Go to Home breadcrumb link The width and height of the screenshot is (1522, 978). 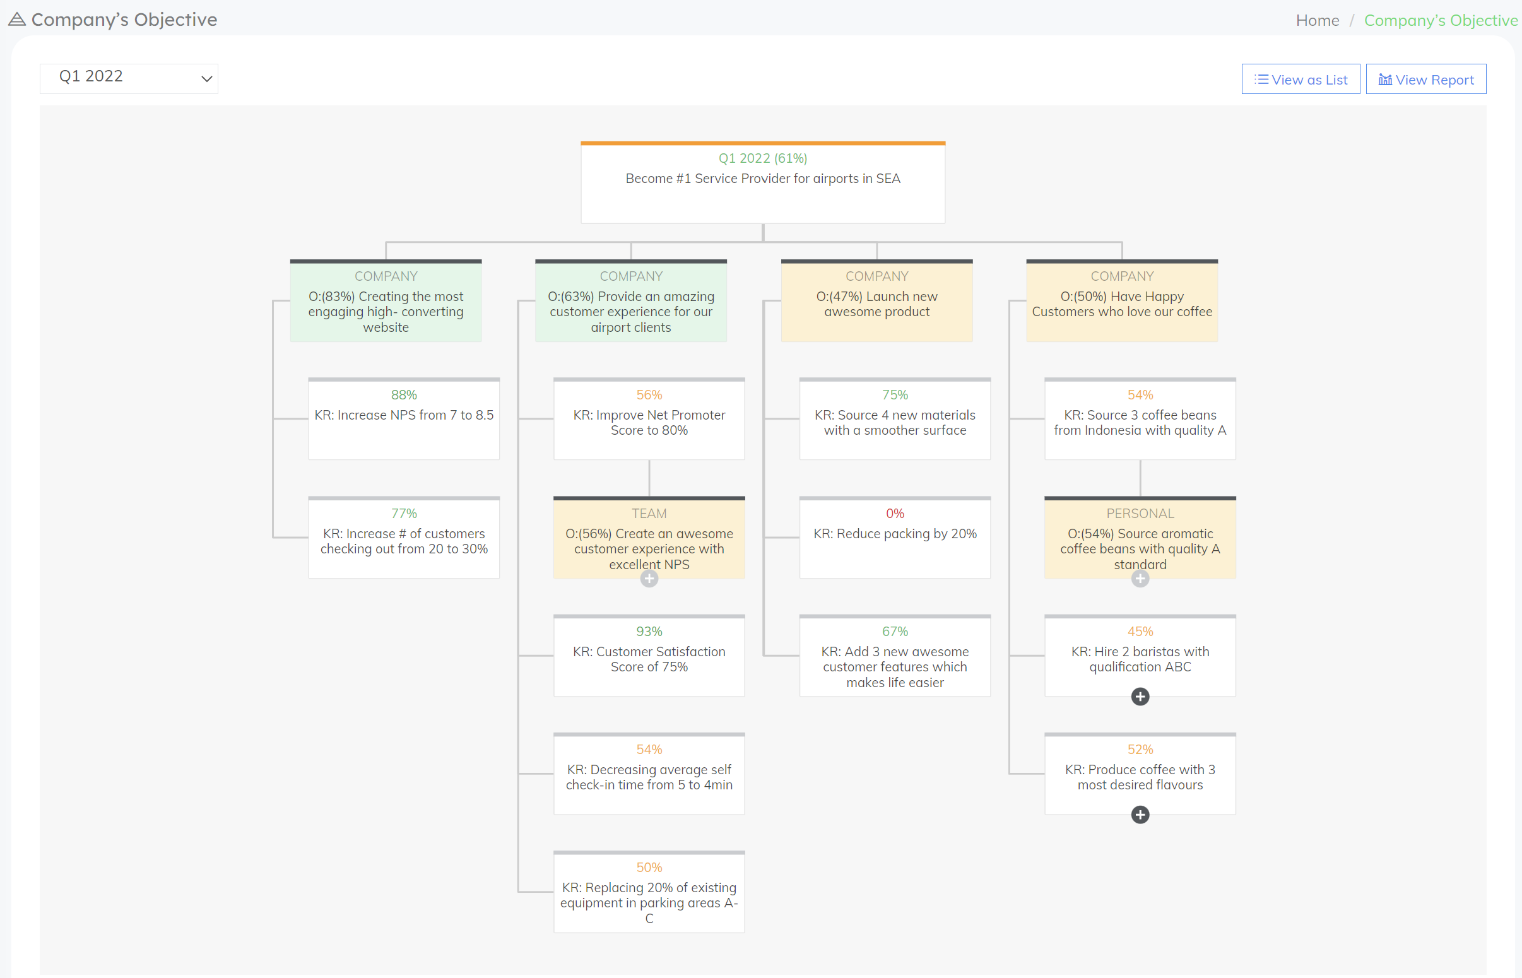click(x=1318, y=20)
